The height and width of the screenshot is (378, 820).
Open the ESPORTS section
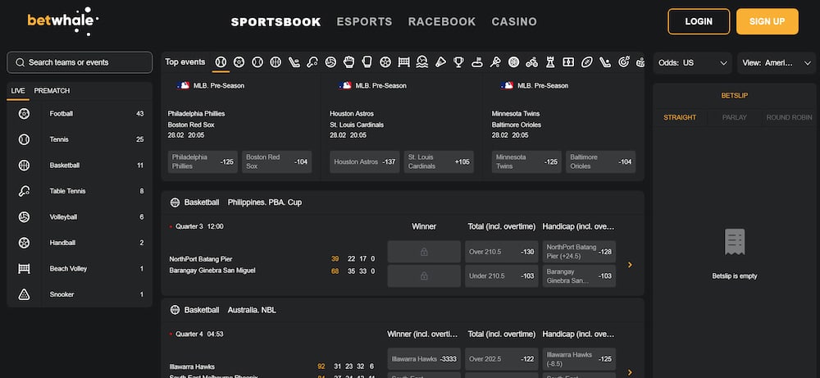click(x=365, y=22)
